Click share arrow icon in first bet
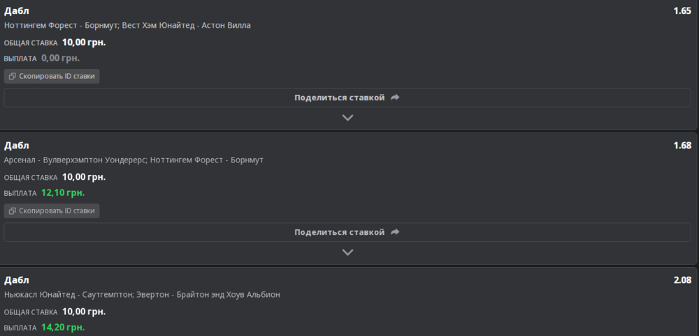Viewport: 699px width, 336px height. [395, 98]
